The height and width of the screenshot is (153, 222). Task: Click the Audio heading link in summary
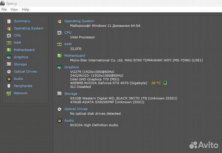tap(69, 120)
